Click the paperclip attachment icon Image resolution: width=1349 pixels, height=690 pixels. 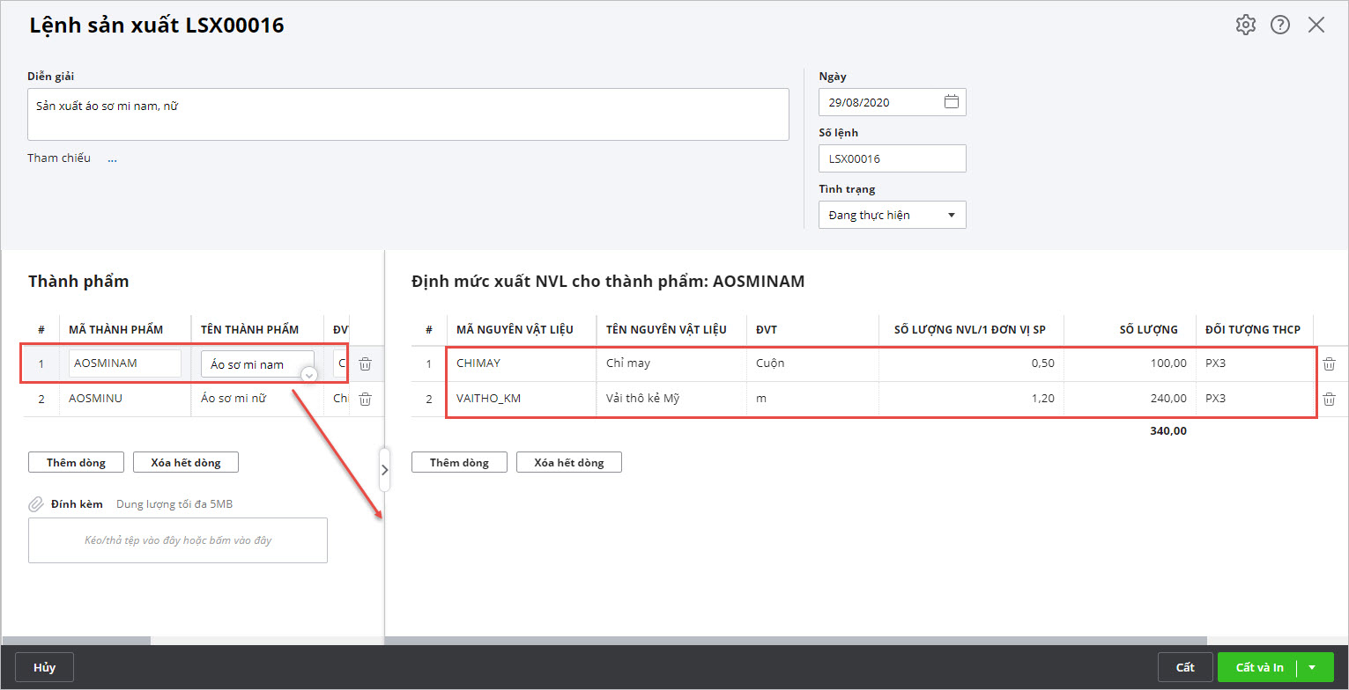36,504
